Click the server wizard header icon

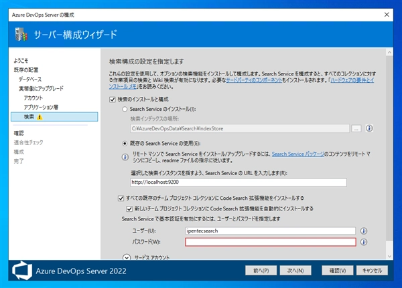21,34
